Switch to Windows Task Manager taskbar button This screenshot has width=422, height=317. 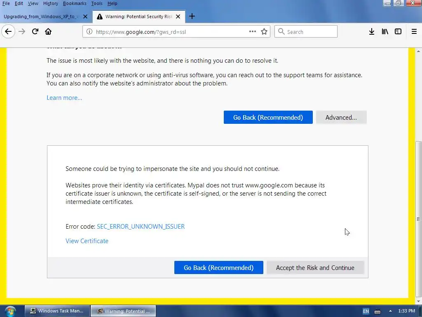57,311
